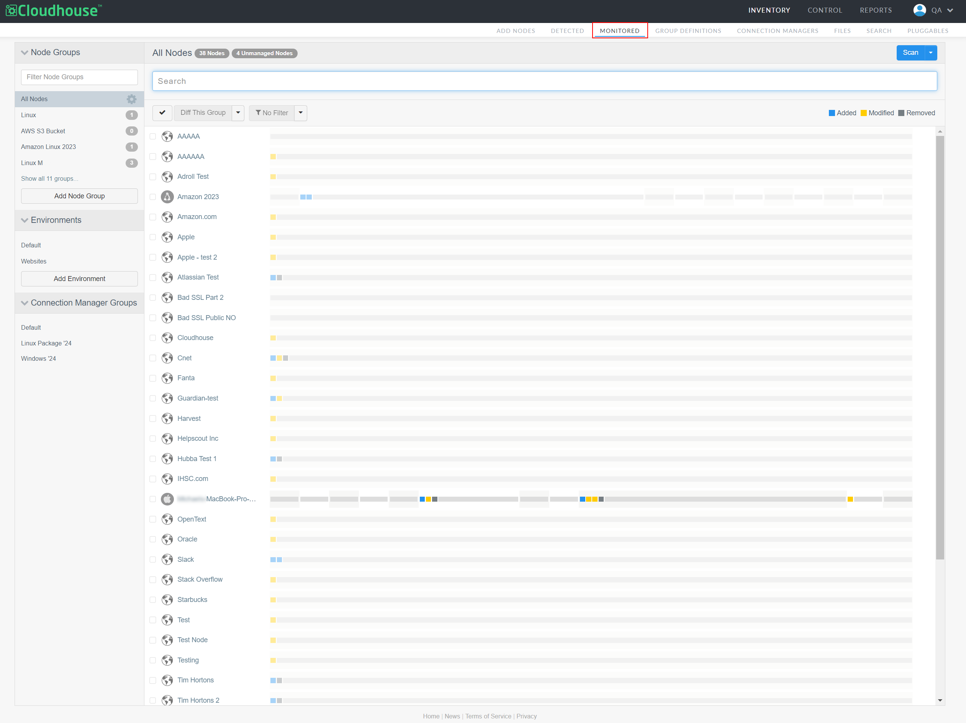
Task: Click the globe icon for Hubba Test 1
Action: coord(167,459)
